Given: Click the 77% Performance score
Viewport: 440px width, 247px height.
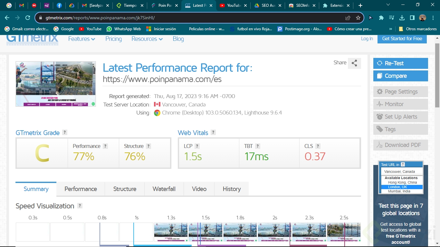Looking at the screenshot, I should (x=83, y=157).
